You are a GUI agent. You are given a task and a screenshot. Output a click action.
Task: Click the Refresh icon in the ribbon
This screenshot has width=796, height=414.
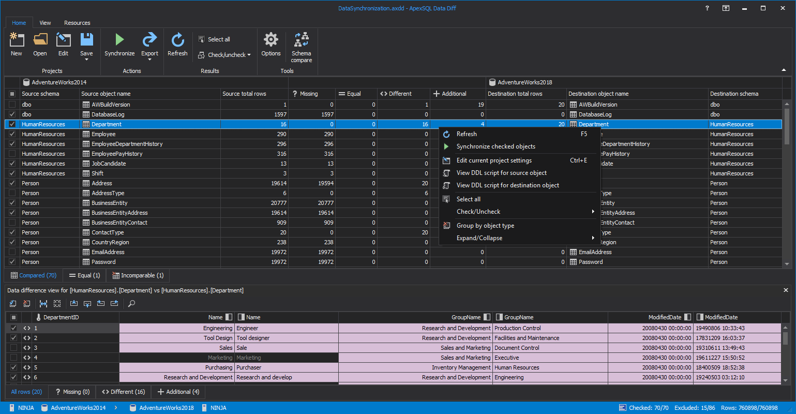pyautogui.click(x=177, y=40)
